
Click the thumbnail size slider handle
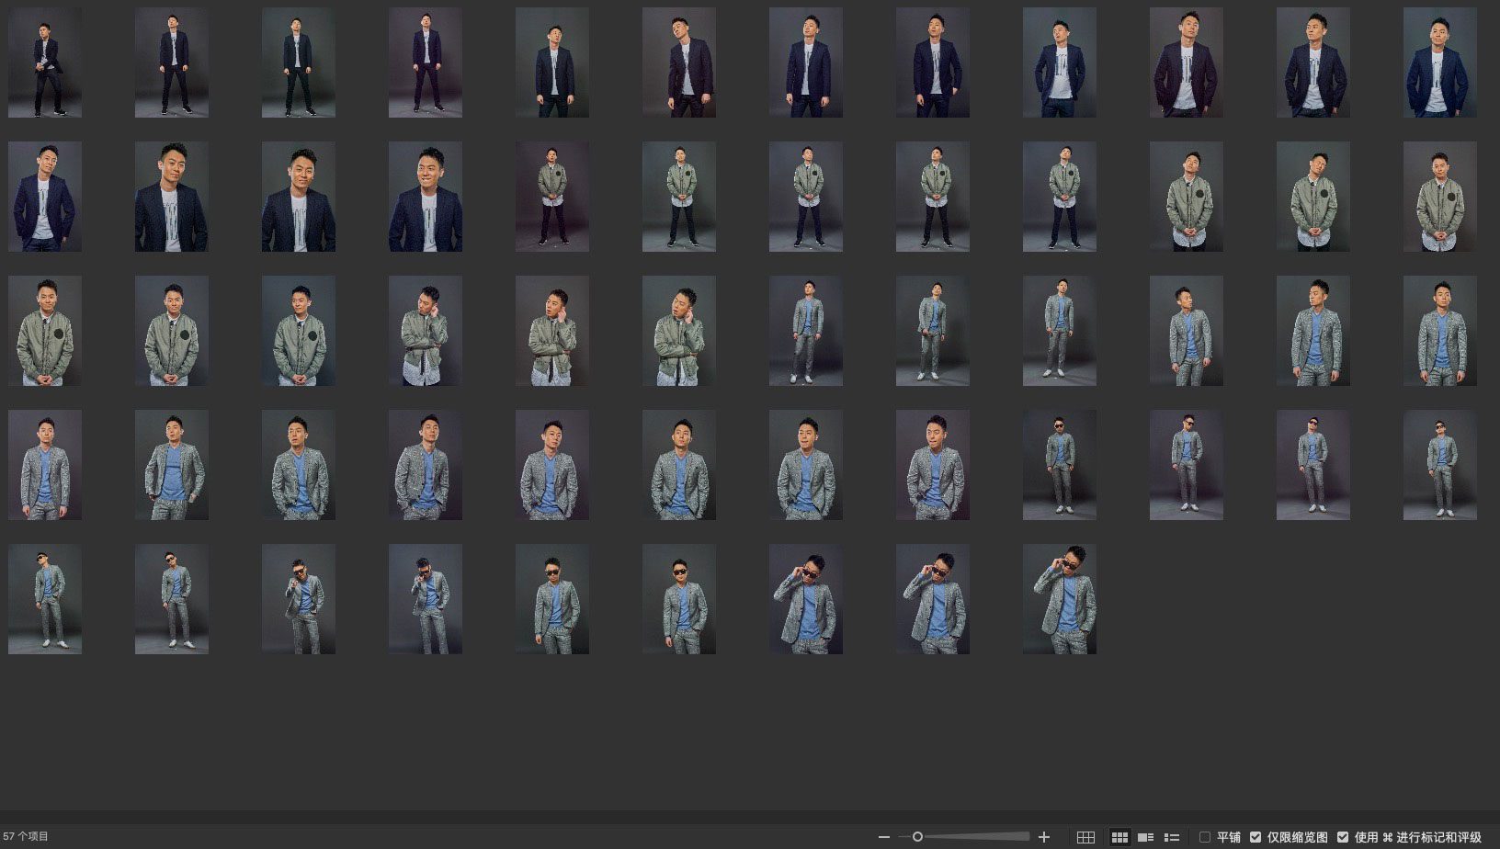(917, 837)
